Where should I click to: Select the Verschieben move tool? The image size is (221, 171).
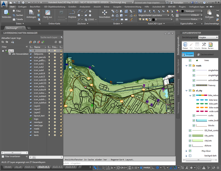(104, 14)
